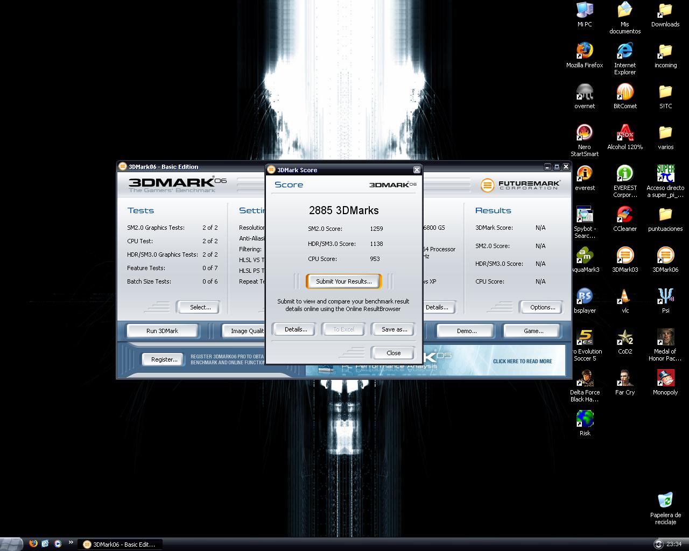689x551 pixels.
Task: Click the Game button
Action: pyautogui.click(x=533, y=331)
